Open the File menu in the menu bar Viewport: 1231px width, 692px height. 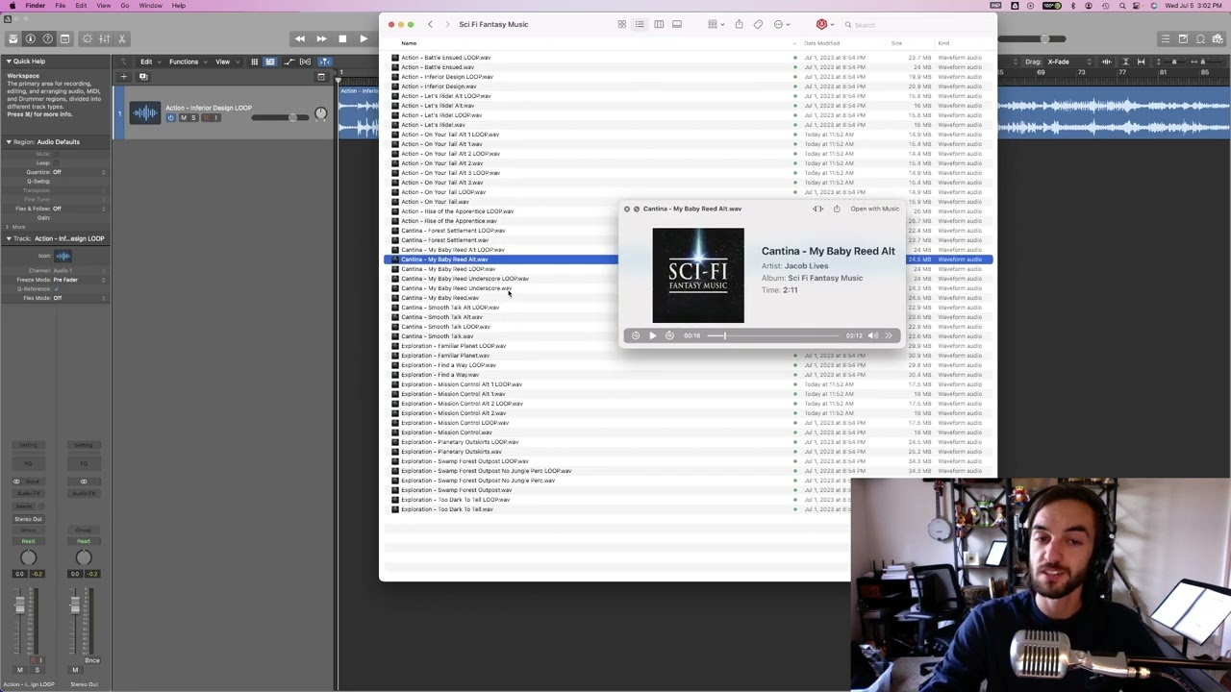click(60, 6)
